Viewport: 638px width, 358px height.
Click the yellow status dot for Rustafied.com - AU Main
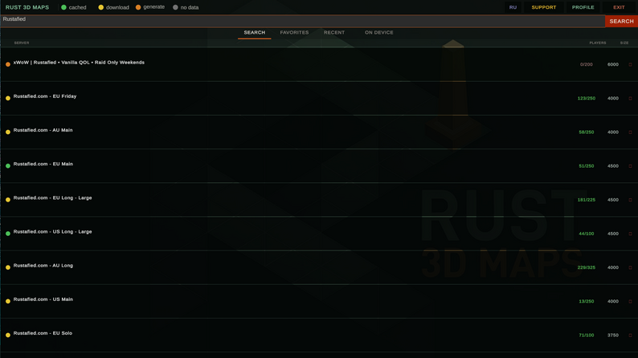click(8, 132)
